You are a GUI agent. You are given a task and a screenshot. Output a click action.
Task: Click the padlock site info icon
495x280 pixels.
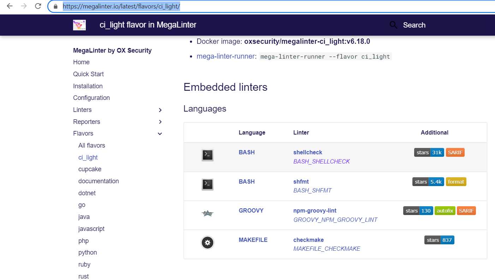click(55, 6)
